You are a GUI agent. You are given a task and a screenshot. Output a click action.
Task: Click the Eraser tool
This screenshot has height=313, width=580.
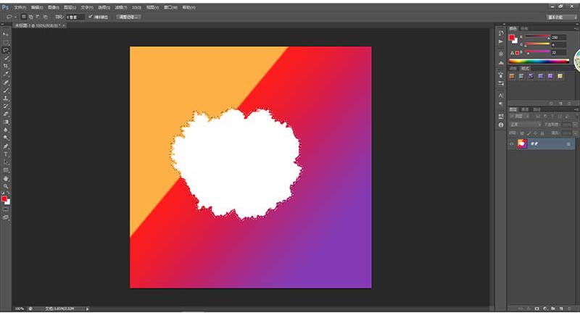[x=6, y=113]
